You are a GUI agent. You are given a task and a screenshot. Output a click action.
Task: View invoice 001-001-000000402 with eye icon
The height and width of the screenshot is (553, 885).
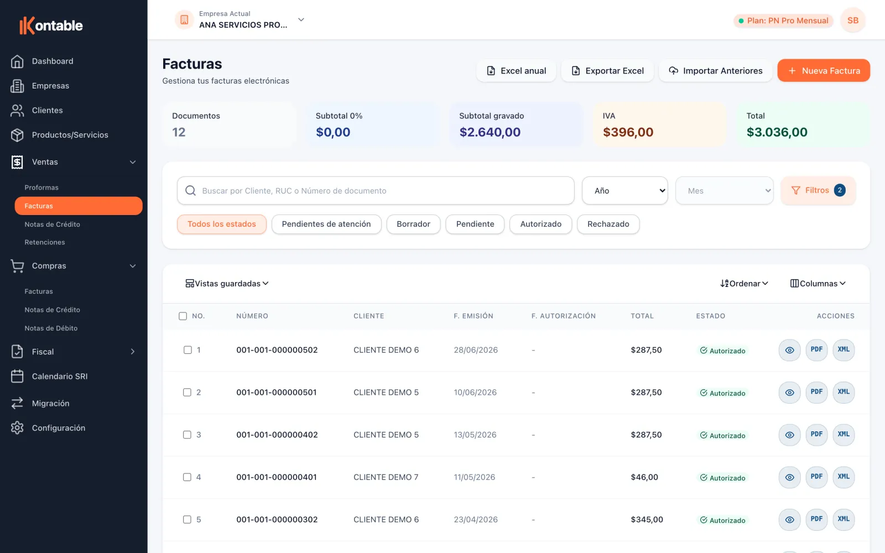point(789,435)
